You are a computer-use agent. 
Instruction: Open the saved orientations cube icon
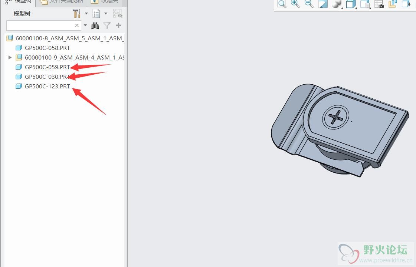pyautogui.click(x=351, y=4)
